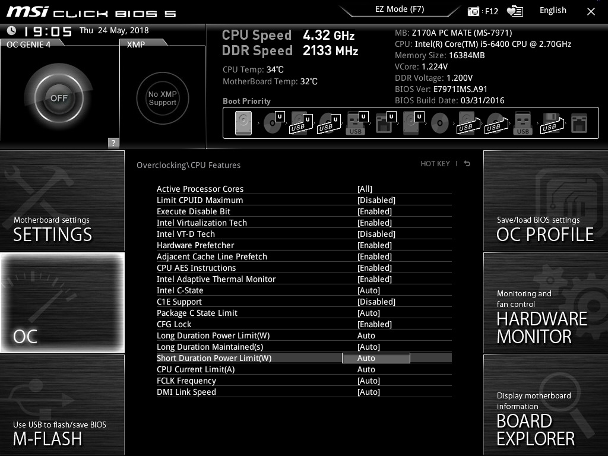The image size is (608, 456).
Task: Click the back arrow next to HOT KEY
Action: click(467, 164)
